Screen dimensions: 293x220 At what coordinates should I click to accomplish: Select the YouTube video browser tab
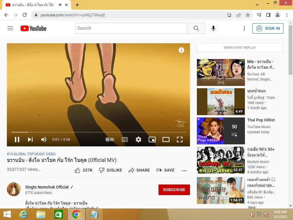pos(37,5)
